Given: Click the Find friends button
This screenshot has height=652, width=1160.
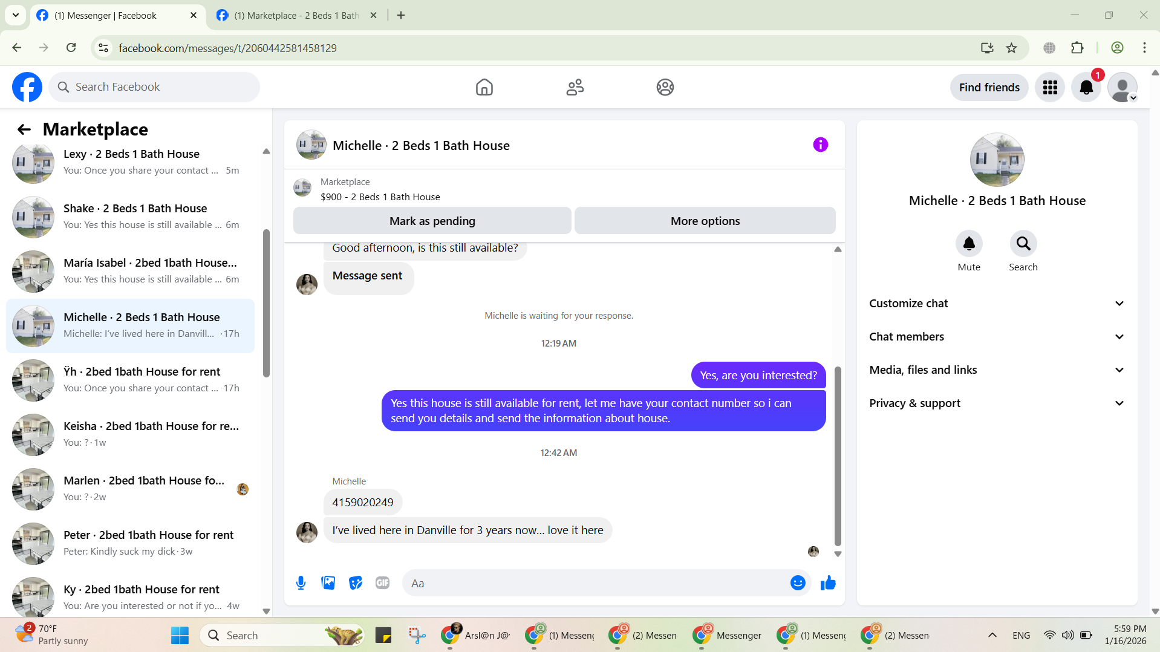Looking at the screenshot, I should [989, 88].
